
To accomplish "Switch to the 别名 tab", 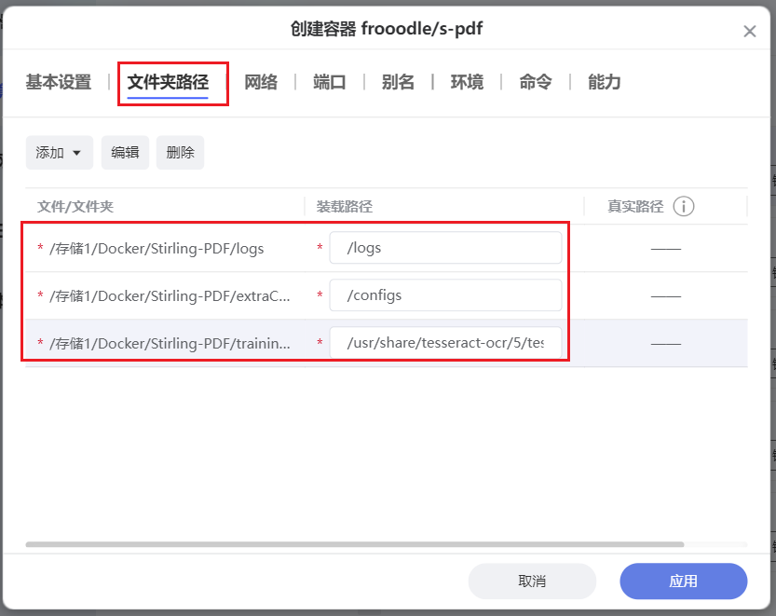I will click(x=398, y=82).
